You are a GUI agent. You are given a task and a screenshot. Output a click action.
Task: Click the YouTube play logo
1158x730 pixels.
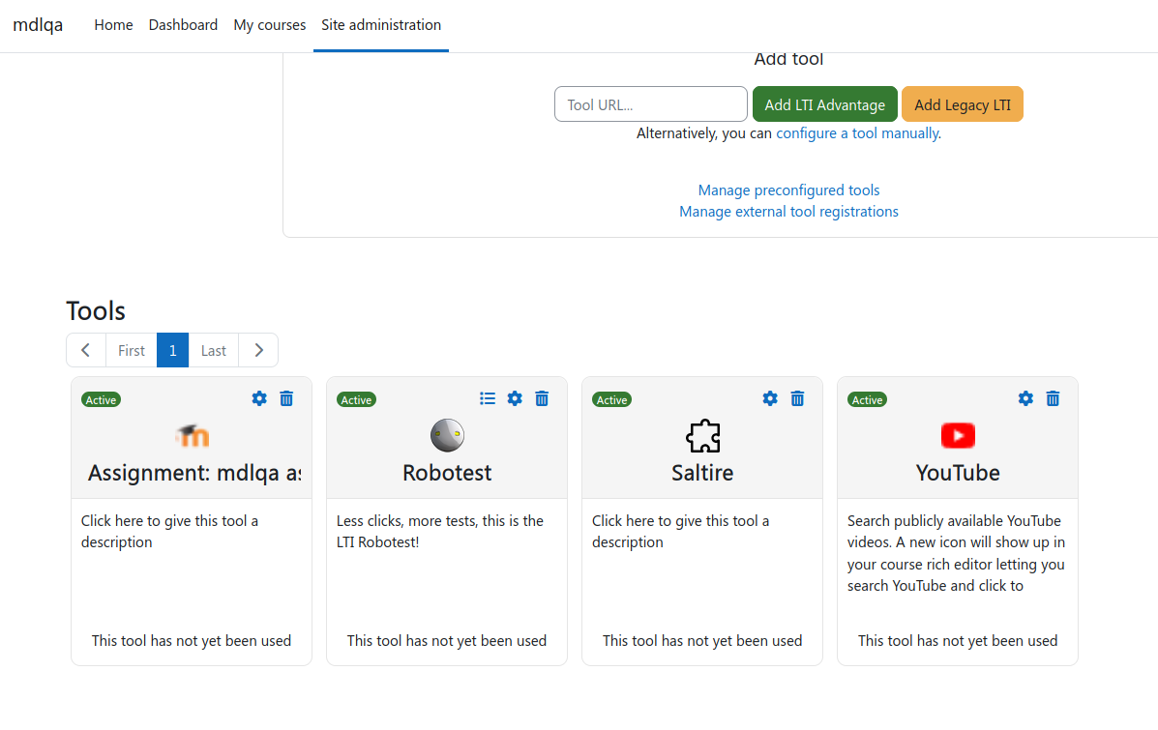pos(958,435)
